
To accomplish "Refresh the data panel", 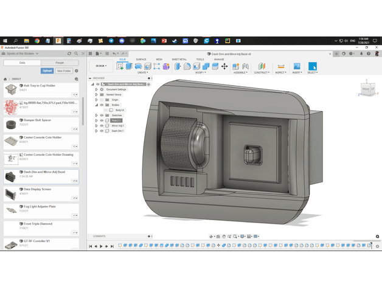I will (x=69, y=54).
